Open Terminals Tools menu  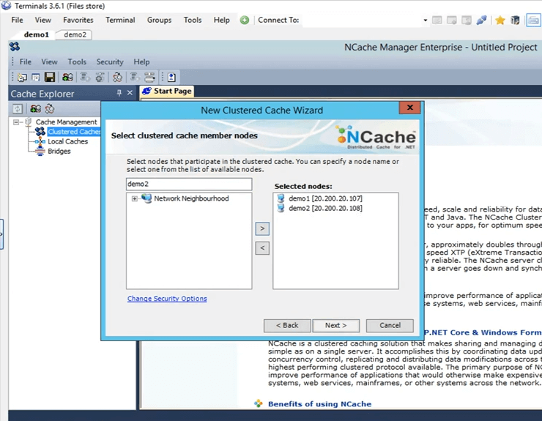pos(193,20)
